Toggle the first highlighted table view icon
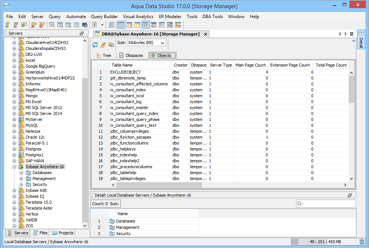The image size is (369, 248). [x=121, y=25]
